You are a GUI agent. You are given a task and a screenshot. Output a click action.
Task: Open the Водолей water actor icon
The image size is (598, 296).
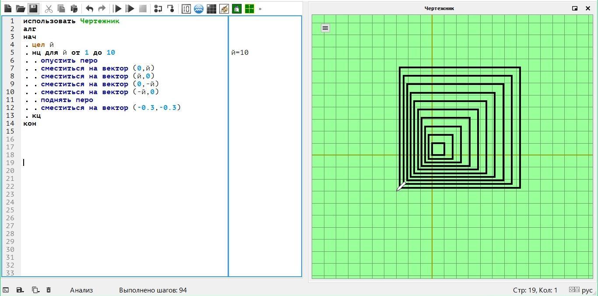(x=199, y=8)
